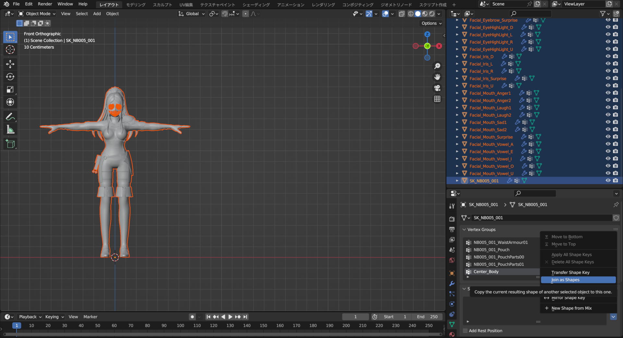623x338 pixels.
Task: Click the zoom magnifier viewport icon
Action: 437,66
